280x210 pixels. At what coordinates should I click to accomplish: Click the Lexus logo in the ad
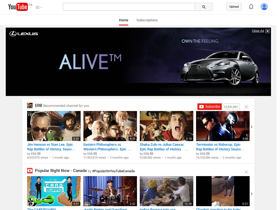click(24, 34)
